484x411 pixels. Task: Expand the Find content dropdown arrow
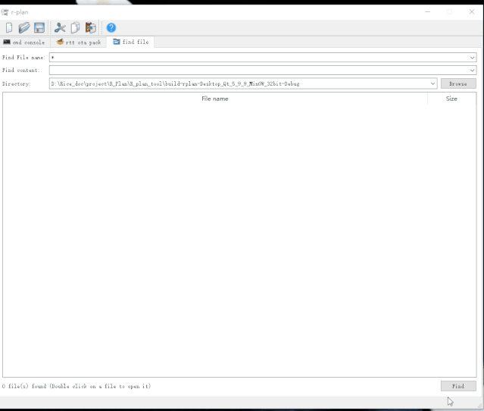pos(472,71)
